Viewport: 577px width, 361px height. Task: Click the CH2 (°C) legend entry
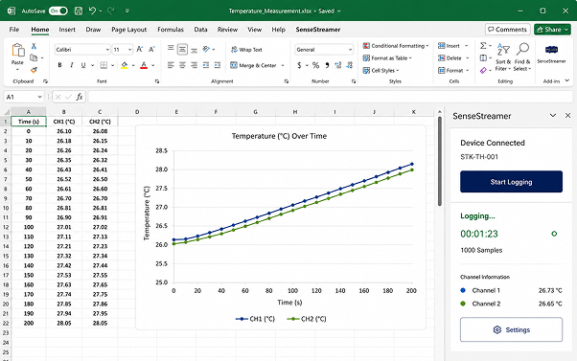pyautogui.click(x=307, y=319)
